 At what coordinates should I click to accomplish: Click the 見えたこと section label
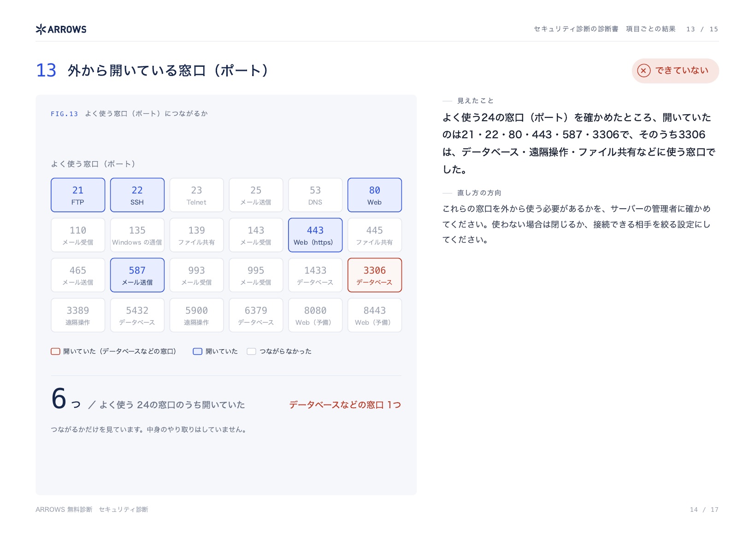click(475, 101)
